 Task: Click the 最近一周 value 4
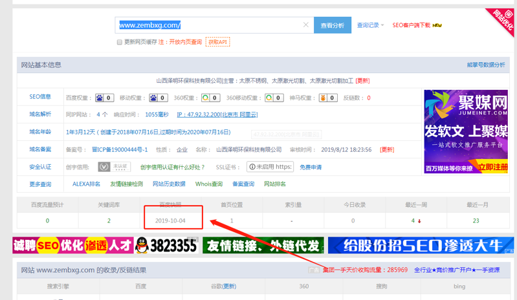413,220
